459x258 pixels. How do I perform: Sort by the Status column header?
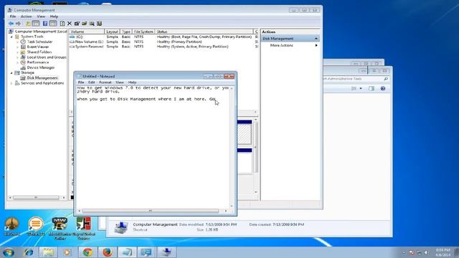click(x=204, y=32)
